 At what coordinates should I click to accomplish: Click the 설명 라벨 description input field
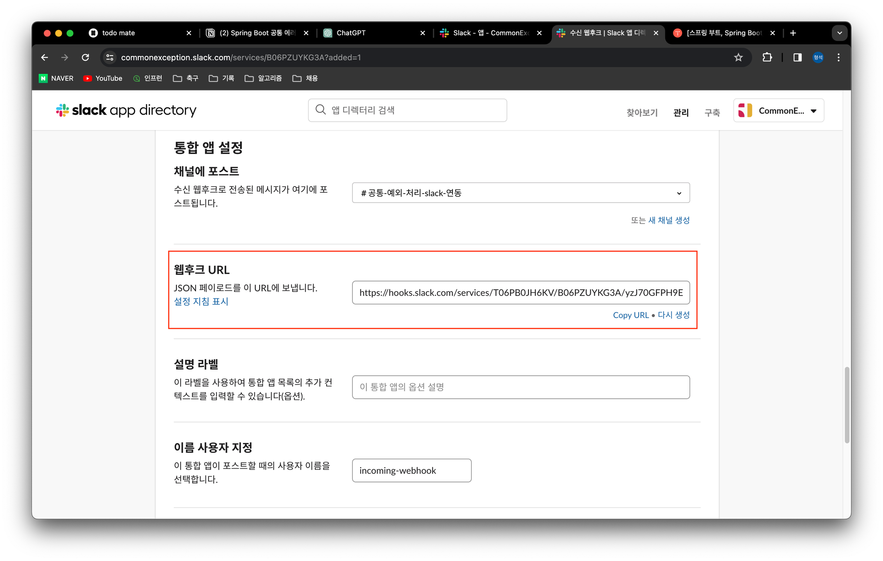pyautogui.click(x=521, y=387)
